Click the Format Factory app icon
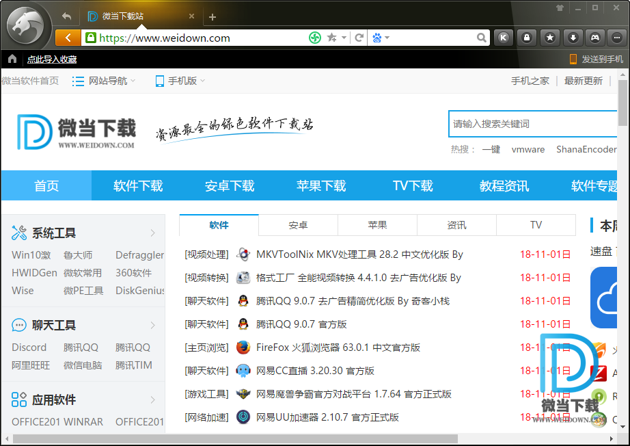 coord(243,278)
